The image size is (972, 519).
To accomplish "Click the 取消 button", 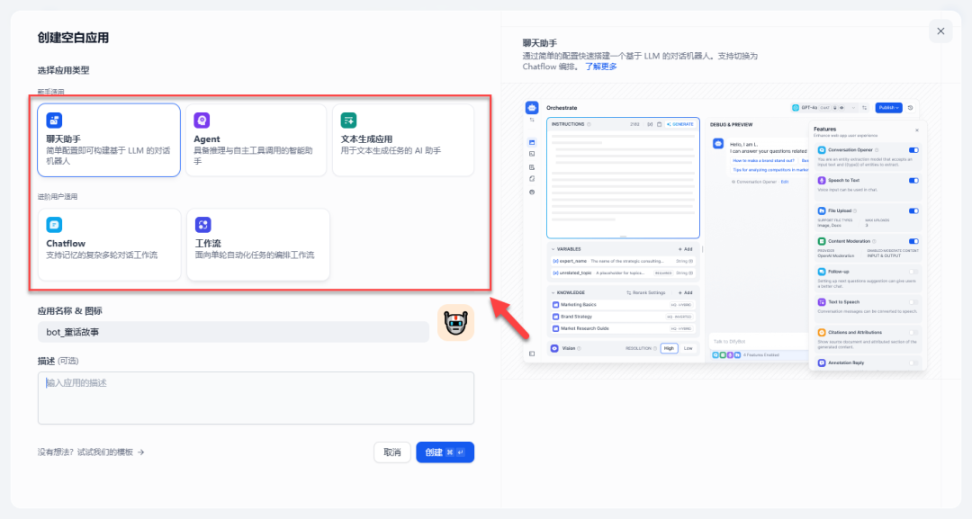I will point(391,452).
